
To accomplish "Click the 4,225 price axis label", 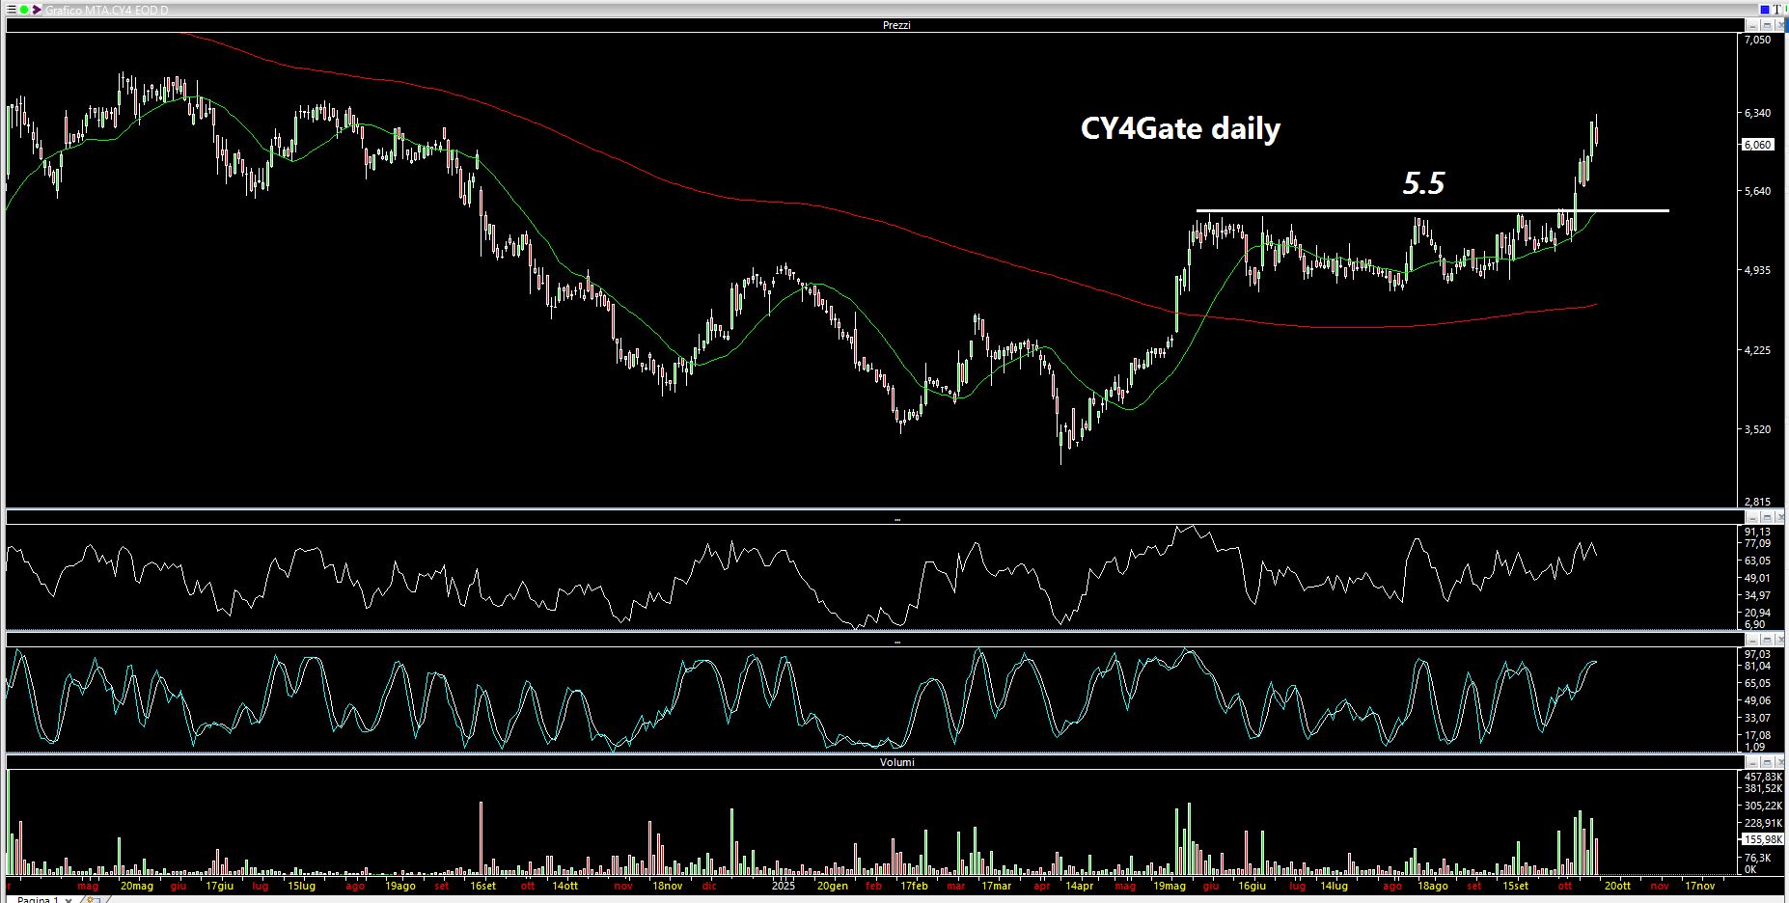I will click(1757, 350).
